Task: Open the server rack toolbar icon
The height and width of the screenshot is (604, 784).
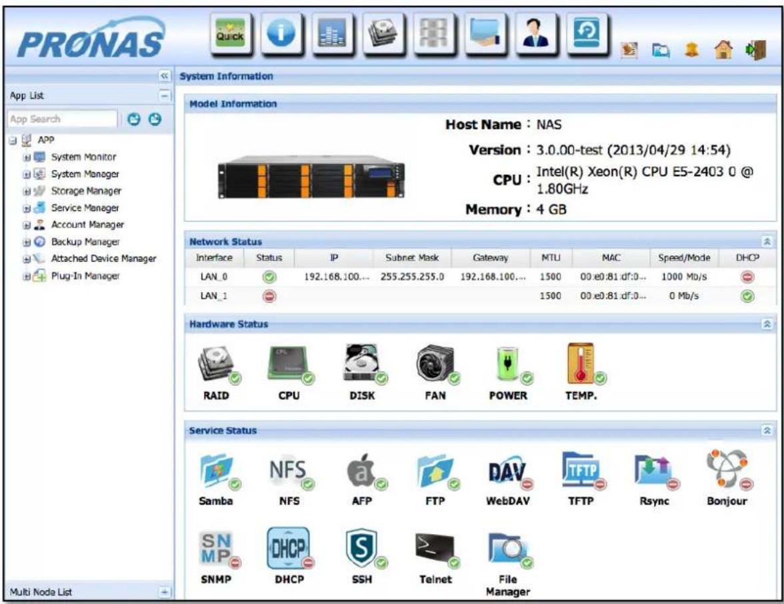Action: point(434,33)
